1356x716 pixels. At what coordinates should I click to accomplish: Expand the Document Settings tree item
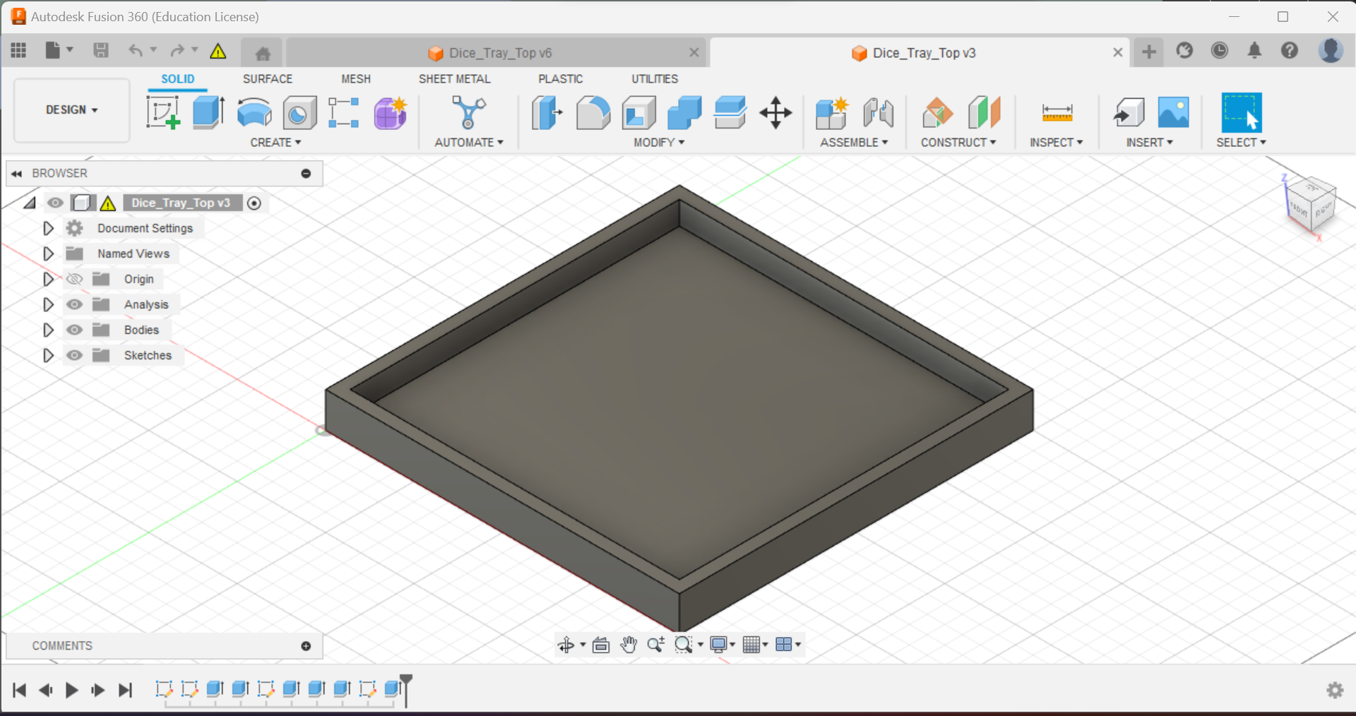point(48,227)
